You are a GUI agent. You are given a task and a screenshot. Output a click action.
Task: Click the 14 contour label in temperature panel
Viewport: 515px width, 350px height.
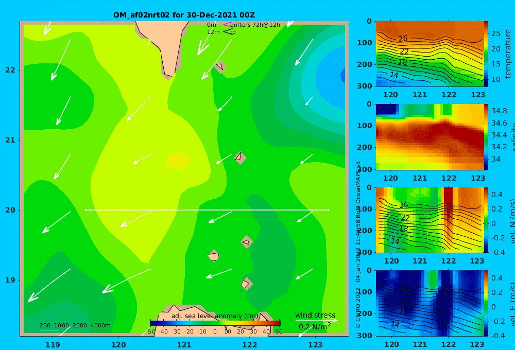point(394,75)
